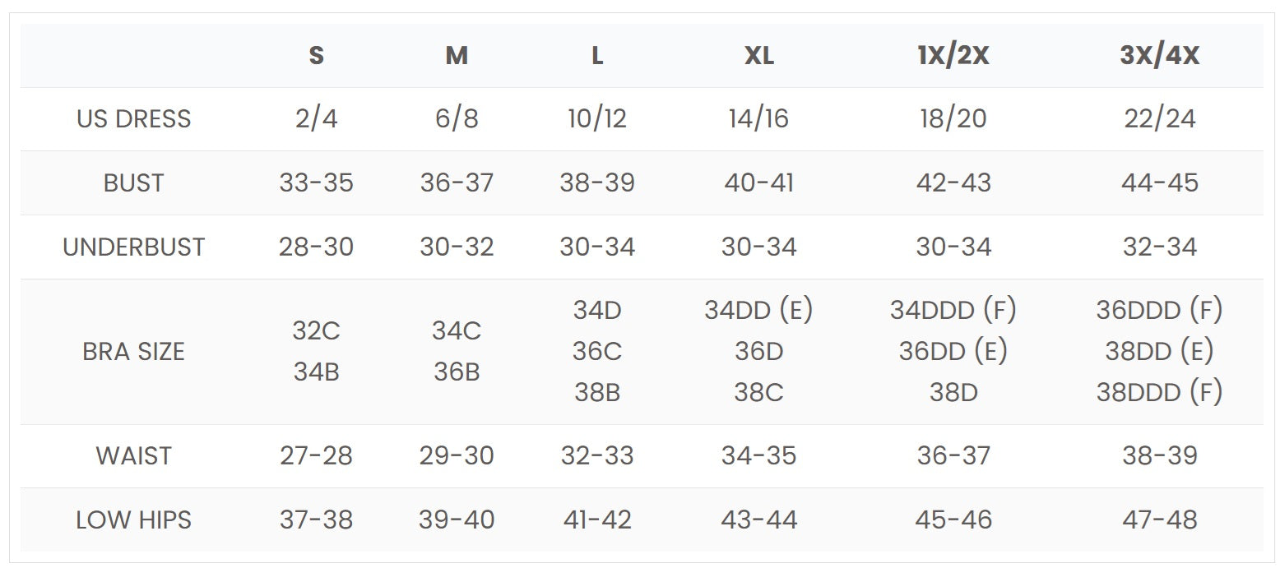
Task: Select the M size column header
Action: 457,56
